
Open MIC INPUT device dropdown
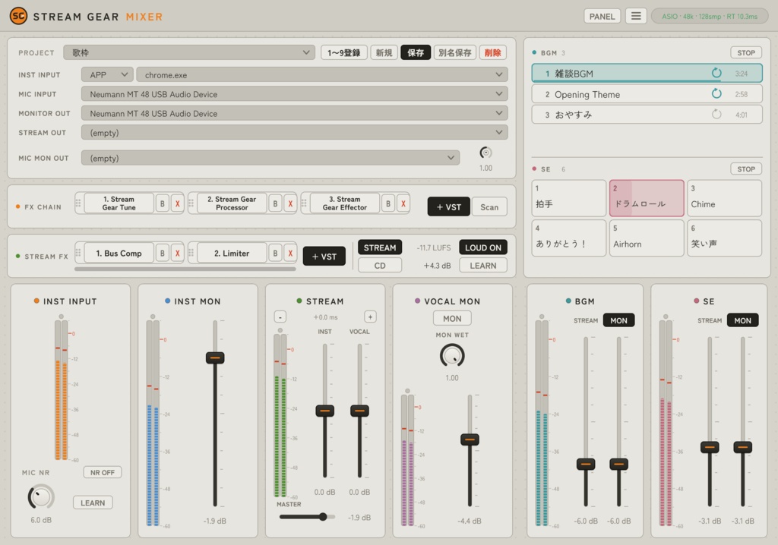294,94
